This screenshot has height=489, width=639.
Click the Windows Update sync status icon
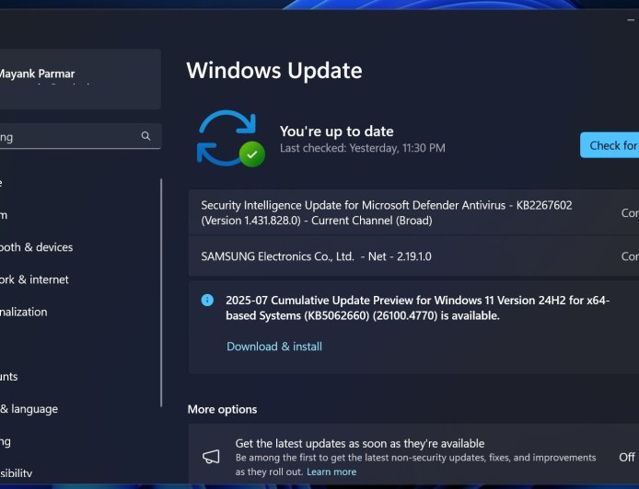231,139
